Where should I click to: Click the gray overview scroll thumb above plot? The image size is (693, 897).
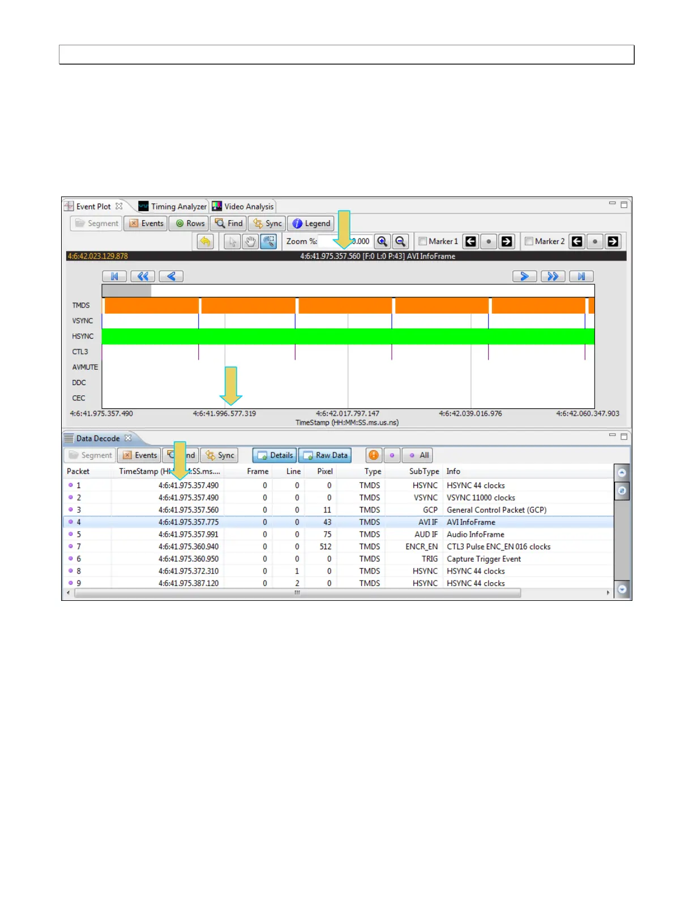126,291
